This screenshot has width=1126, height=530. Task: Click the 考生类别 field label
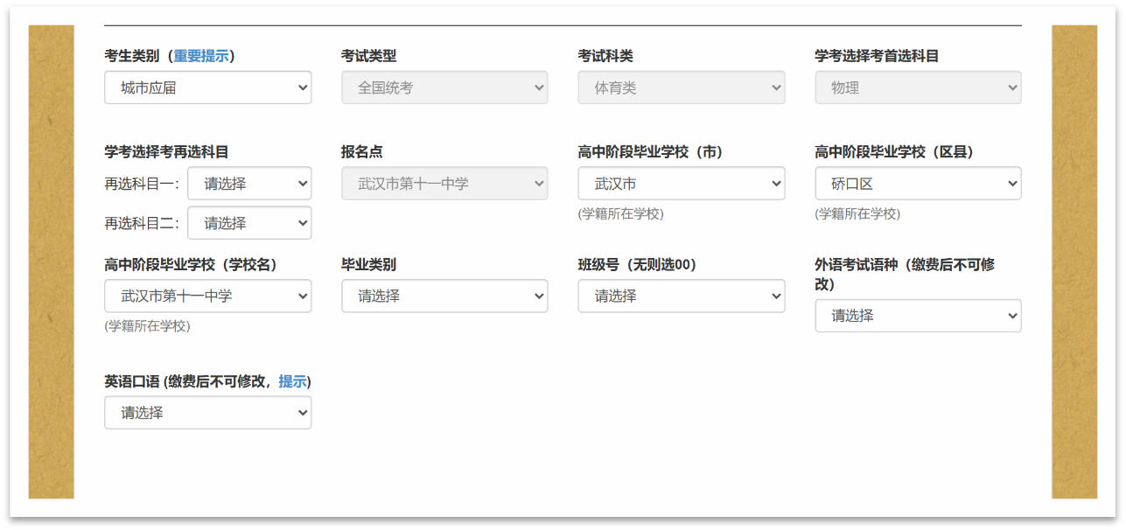(x=132, y=56)
